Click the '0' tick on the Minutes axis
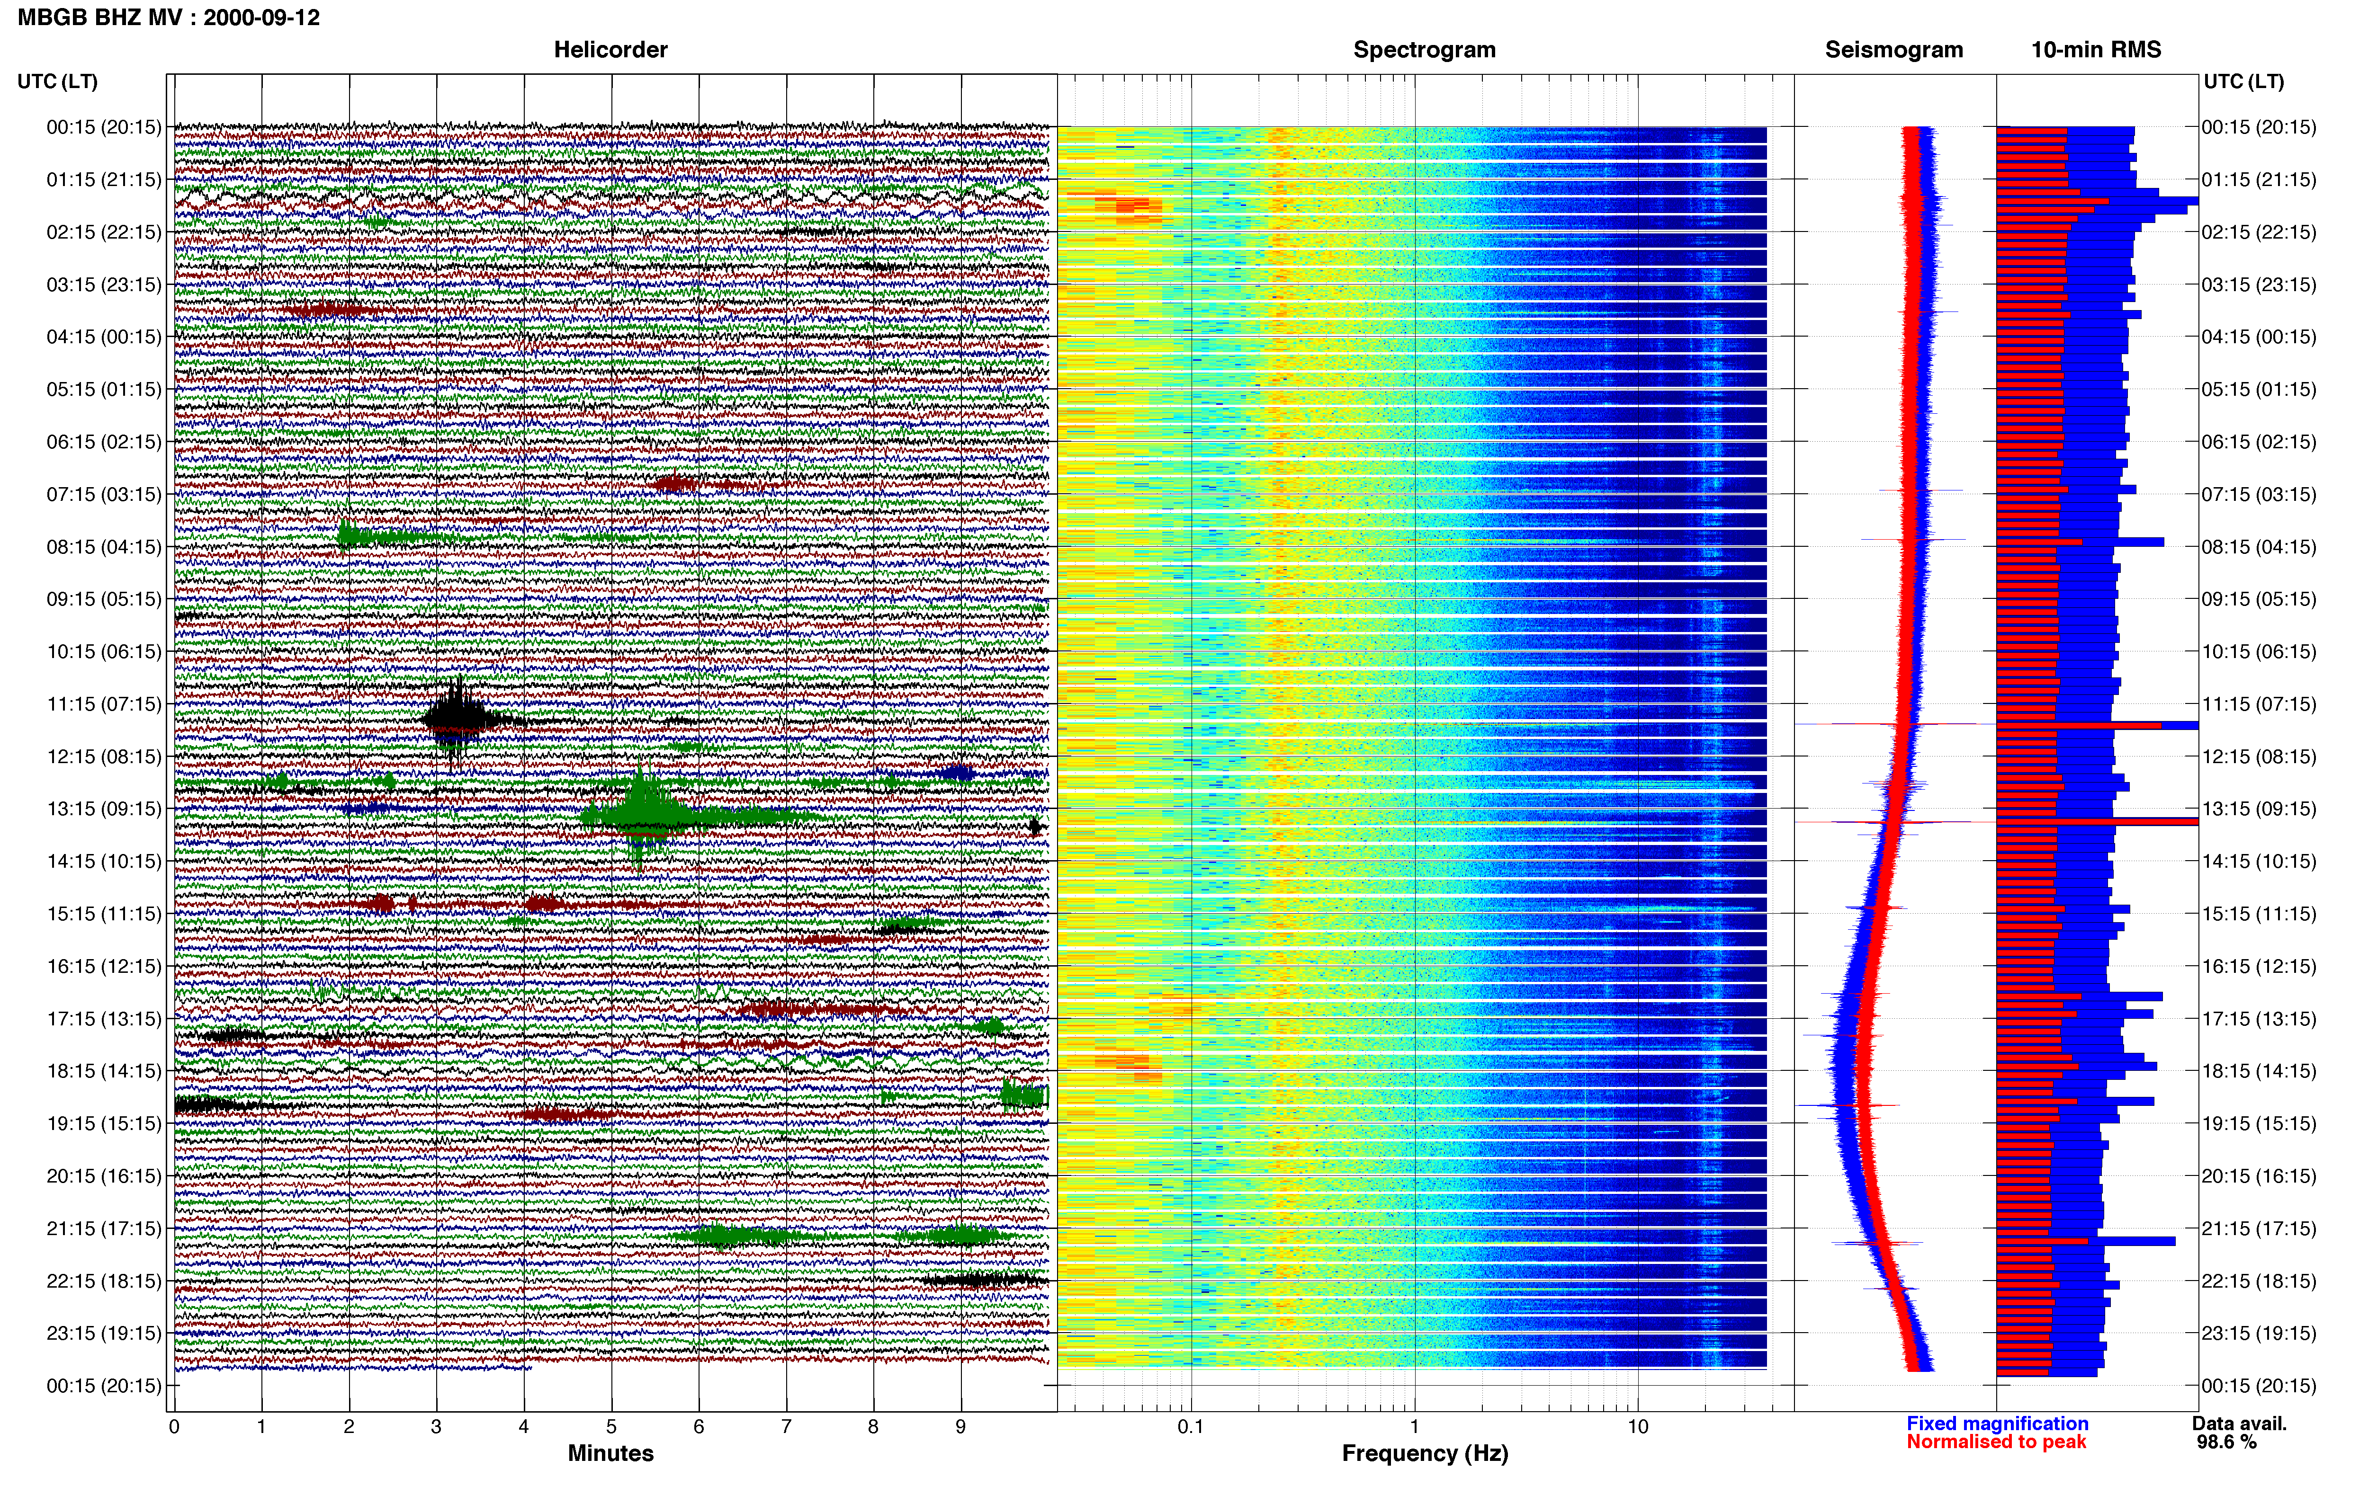This screenshot has width=2377, height=1486. pyautogui.click(x=174, y=1427)
